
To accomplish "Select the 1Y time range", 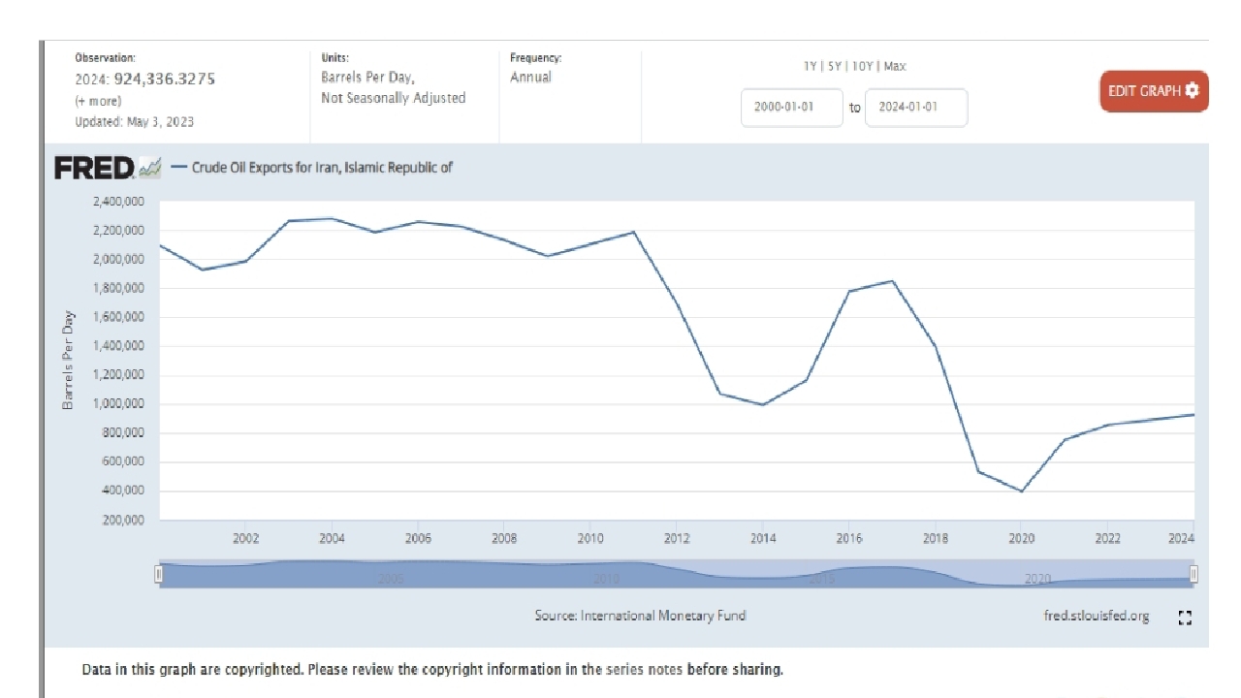I will click(x=810, y=66).
